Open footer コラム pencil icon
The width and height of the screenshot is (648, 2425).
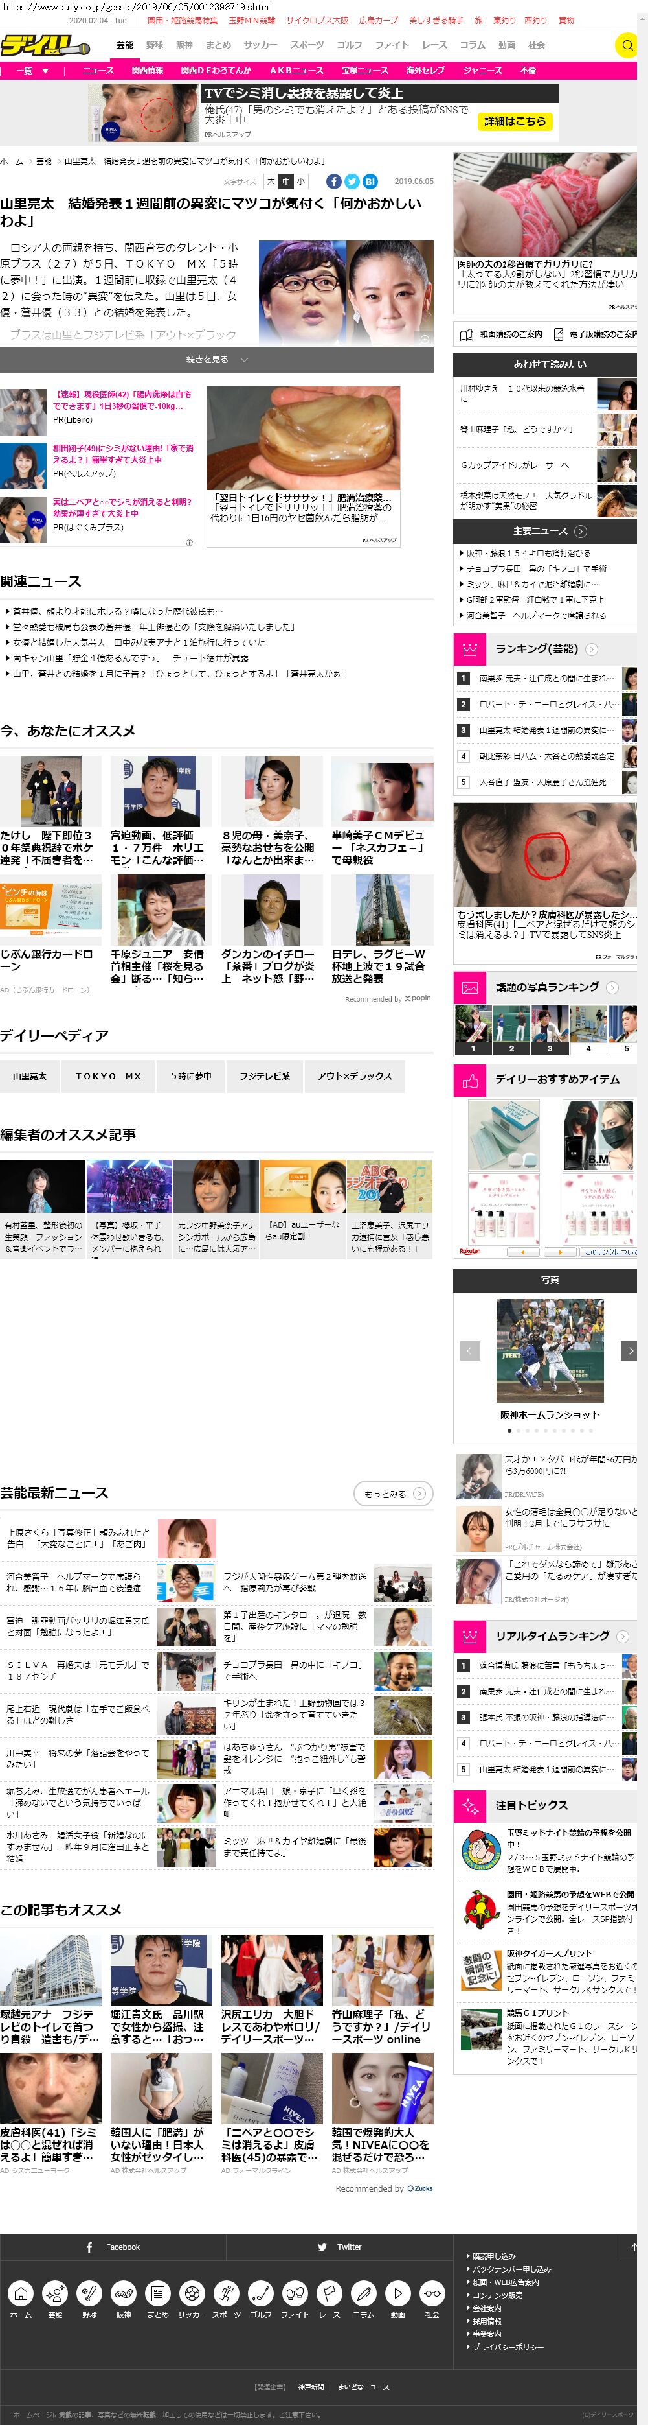coord(363,2293)
